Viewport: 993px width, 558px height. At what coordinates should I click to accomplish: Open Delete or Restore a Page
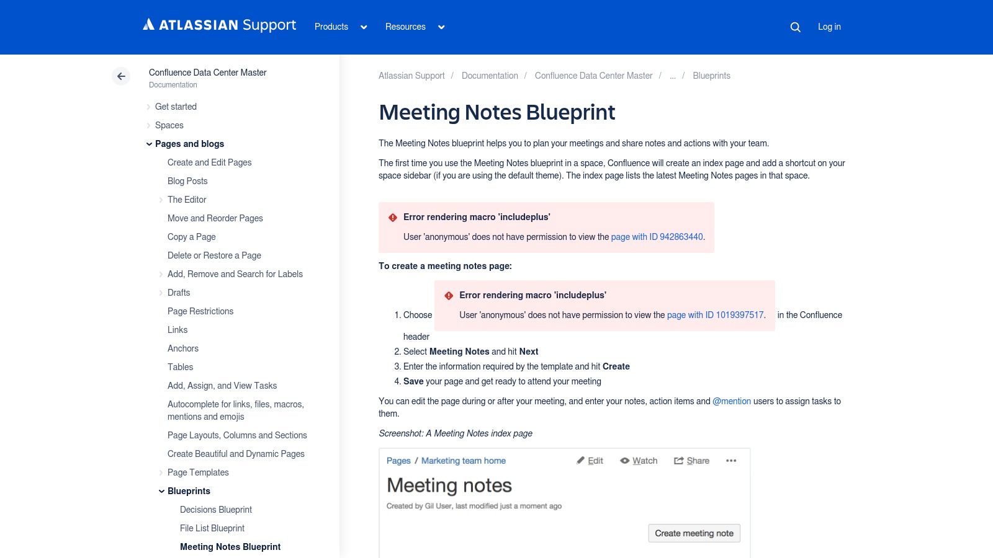click(x=214, y=255)
